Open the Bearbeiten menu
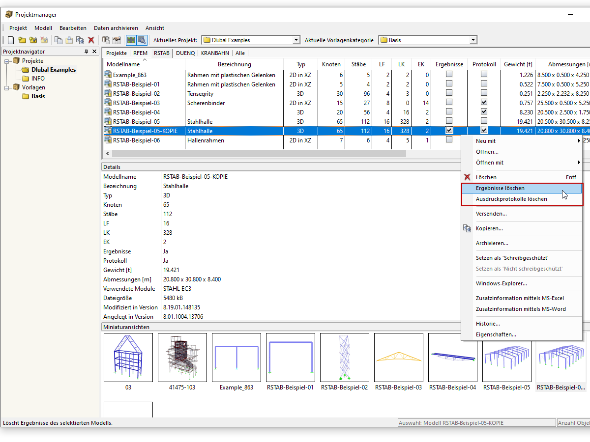Image resolution: width=590 pixels, height=442 pixels. [73, 28]
